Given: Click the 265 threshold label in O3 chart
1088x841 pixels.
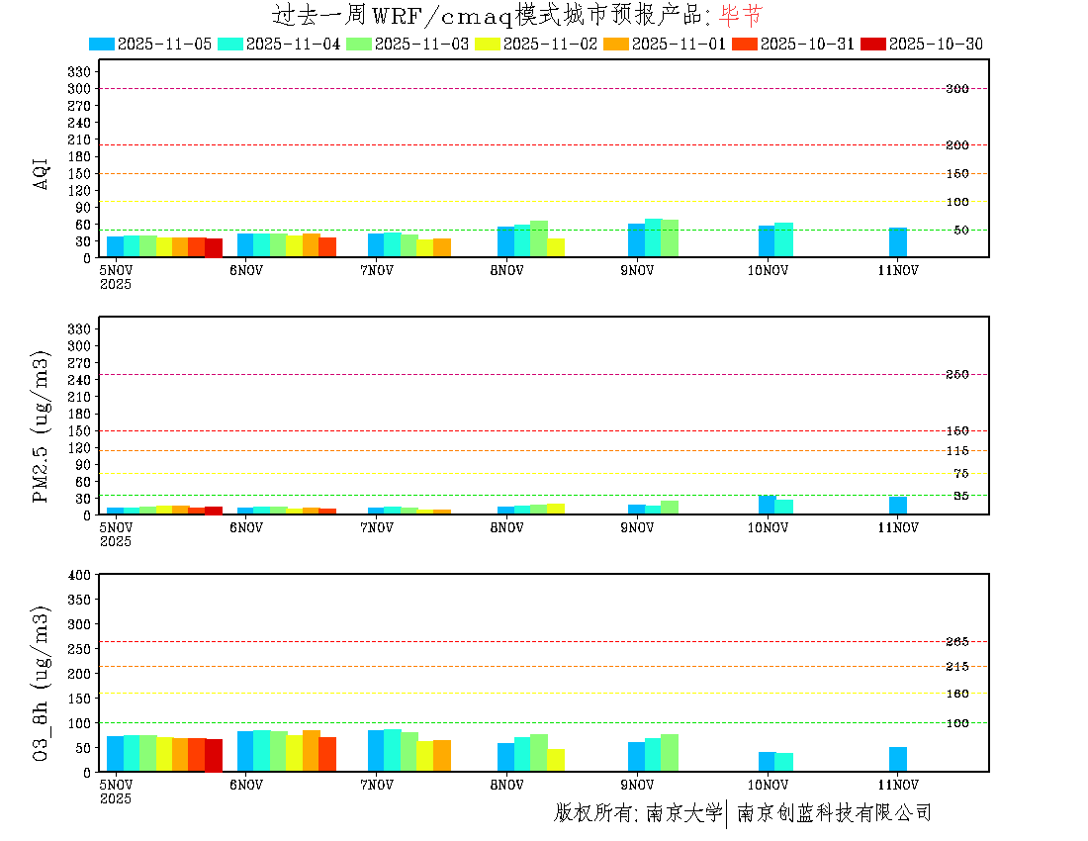Looking at the screenshot, I should click(956, 642).
